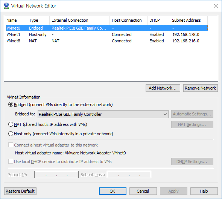Click the Enabled cell in the VMnet8 row
This screenshot has width=222, height=199.
coord(157,41)
